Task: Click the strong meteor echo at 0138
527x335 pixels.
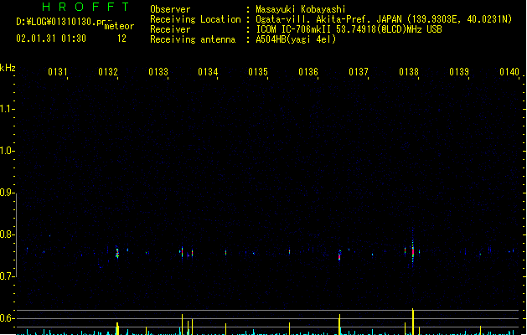Action: click(413, 250)
